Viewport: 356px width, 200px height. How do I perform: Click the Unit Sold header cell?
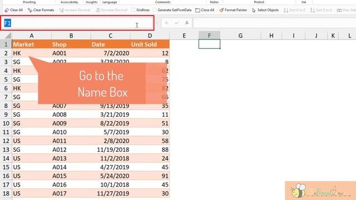click(x=150, y=44)
